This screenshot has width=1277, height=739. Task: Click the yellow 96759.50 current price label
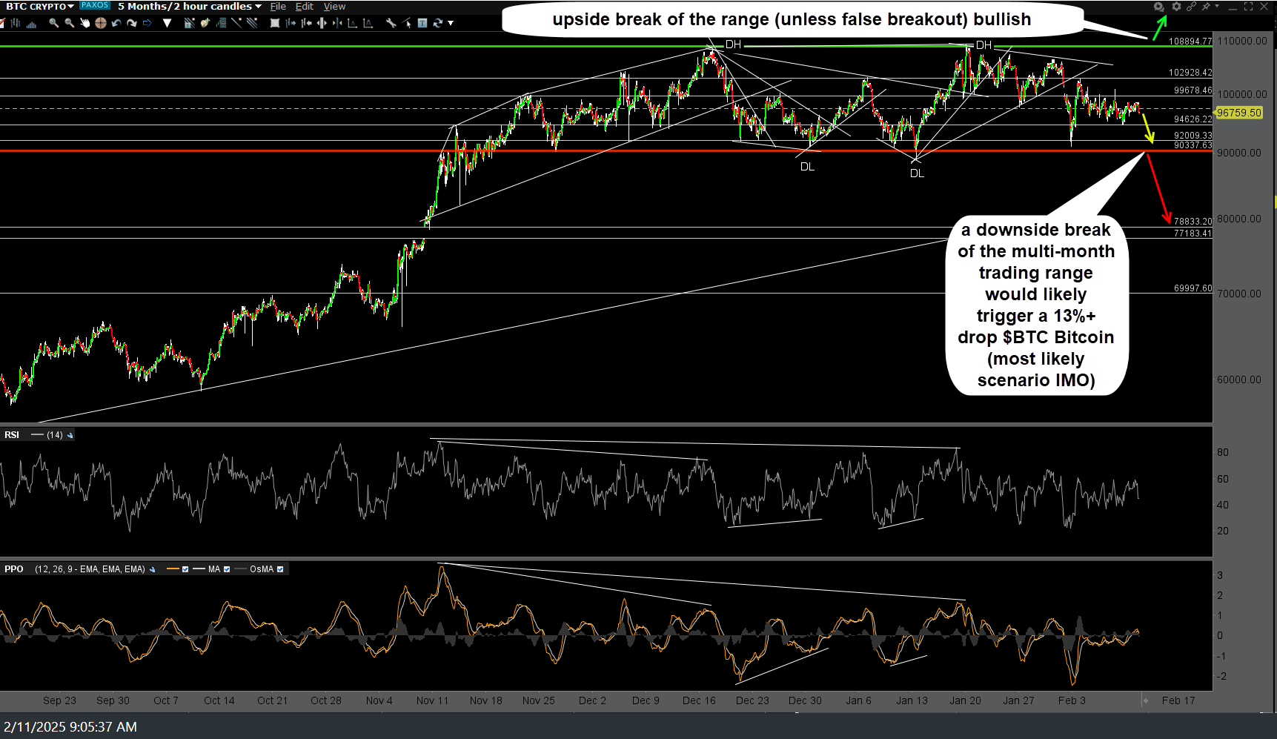point(1238,113)
